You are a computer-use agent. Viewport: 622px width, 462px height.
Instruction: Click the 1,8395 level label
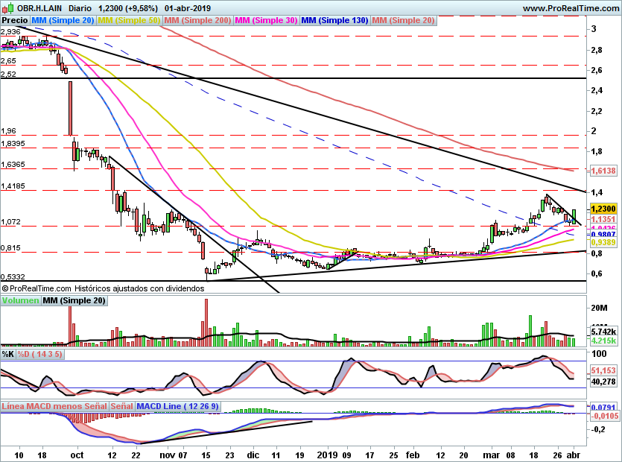click(x=13, y=143)
